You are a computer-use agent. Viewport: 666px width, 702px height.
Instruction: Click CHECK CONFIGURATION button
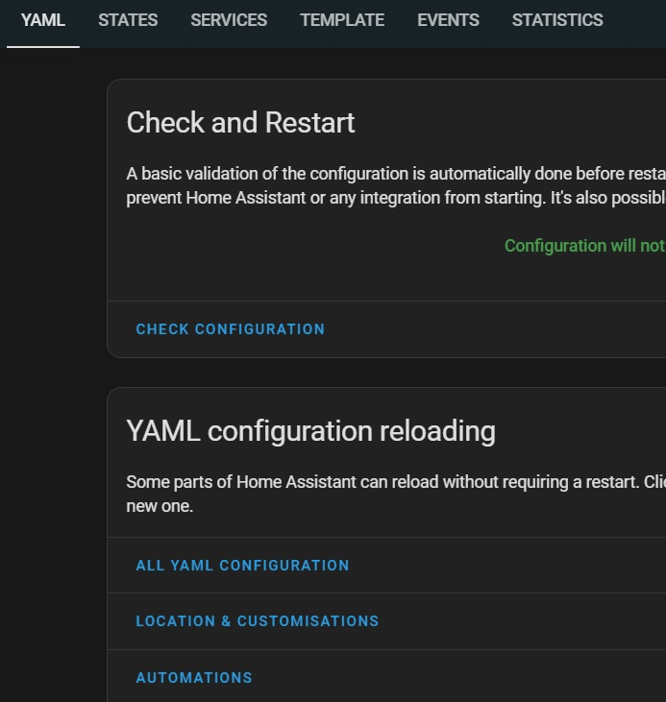tap(230, 329)
